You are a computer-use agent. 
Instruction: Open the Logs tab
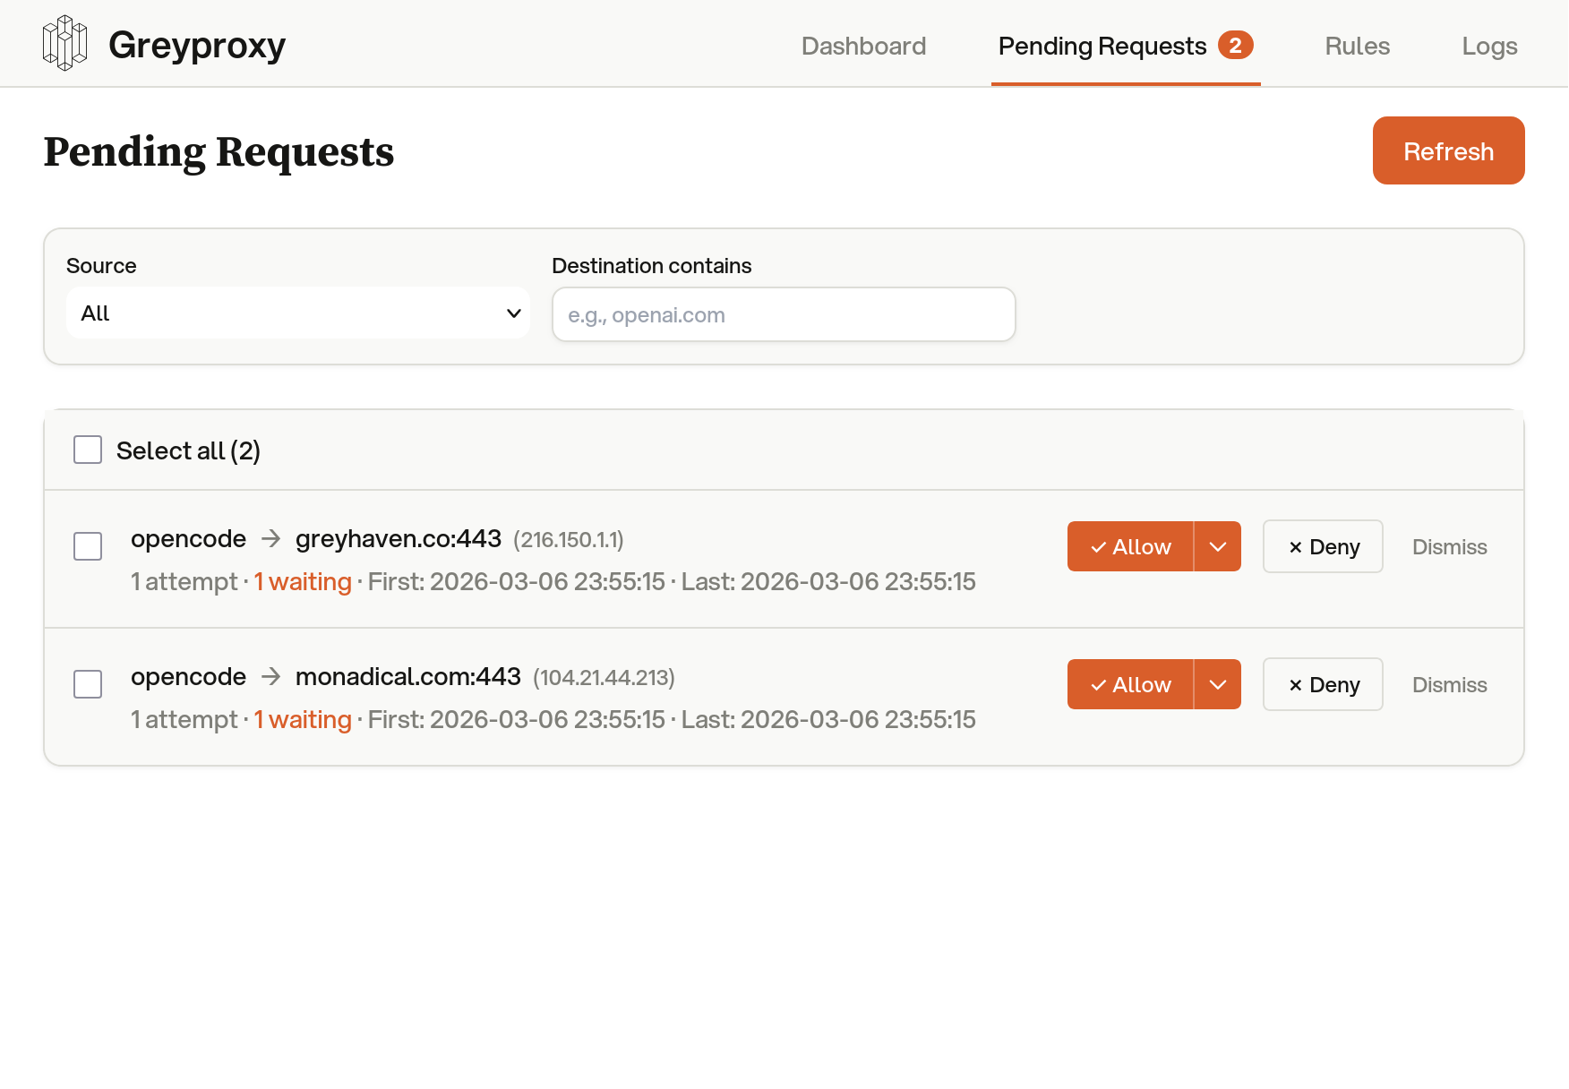click(1489, 46)
